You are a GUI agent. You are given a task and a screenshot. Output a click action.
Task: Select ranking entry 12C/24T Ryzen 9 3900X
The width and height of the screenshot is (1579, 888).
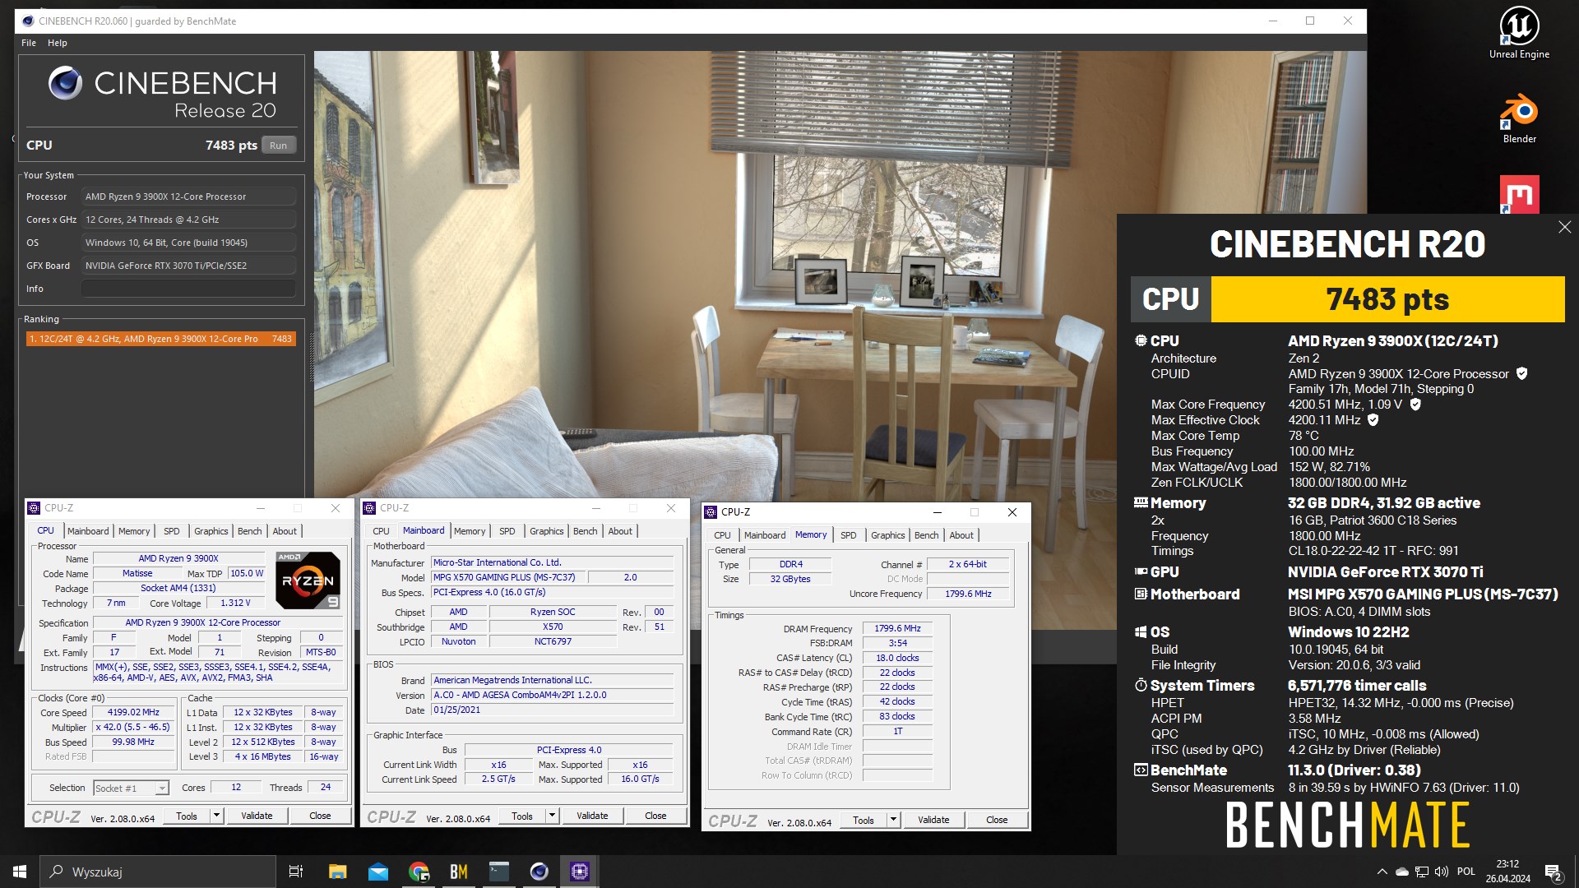point(160,339)
